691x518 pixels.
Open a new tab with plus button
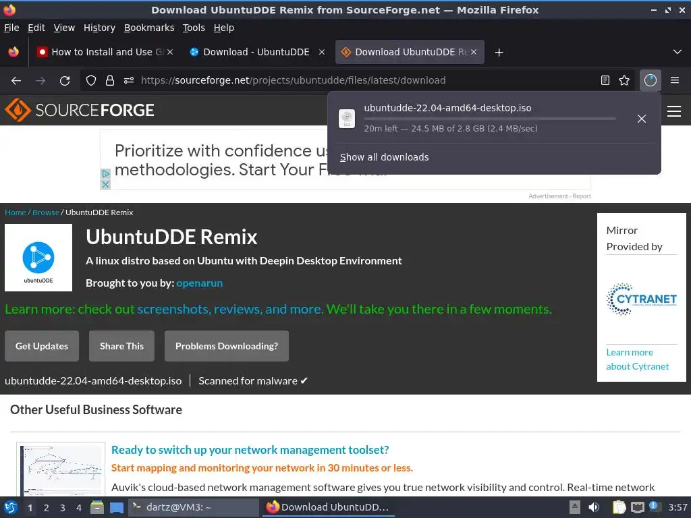pos(499,53)
